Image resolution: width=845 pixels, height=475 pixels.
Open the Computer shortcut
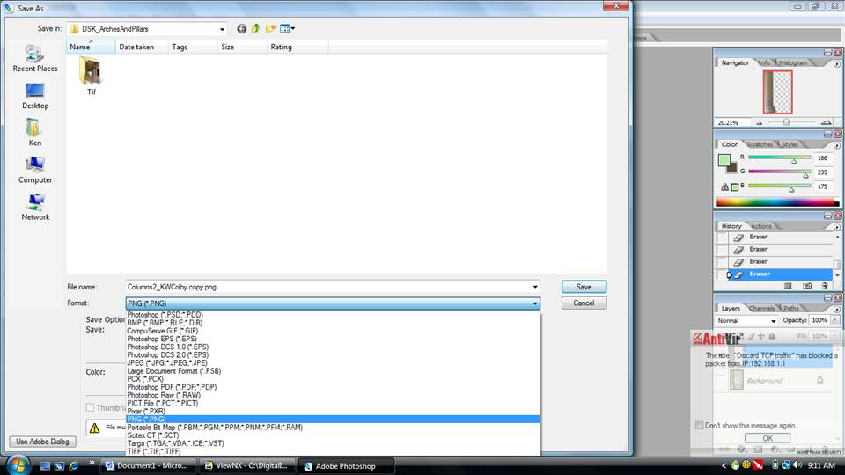click(35, 170)
